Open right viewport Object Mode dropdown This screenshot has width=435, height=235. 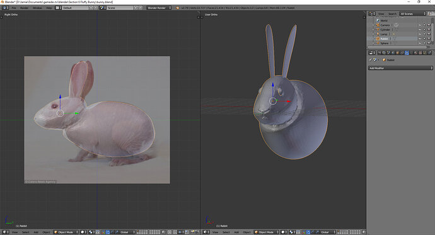(x=267, y=232)
